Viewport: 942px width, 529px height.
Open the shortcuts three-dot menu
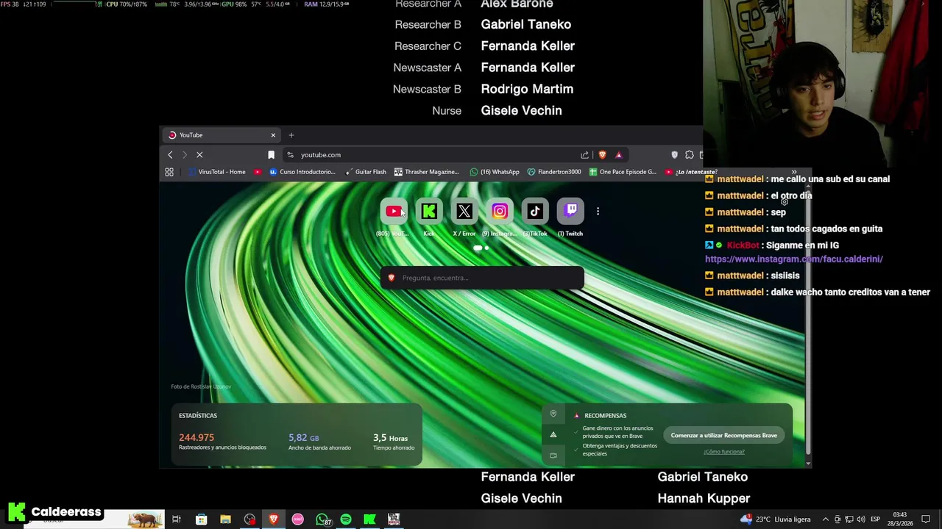coord(598,212)
